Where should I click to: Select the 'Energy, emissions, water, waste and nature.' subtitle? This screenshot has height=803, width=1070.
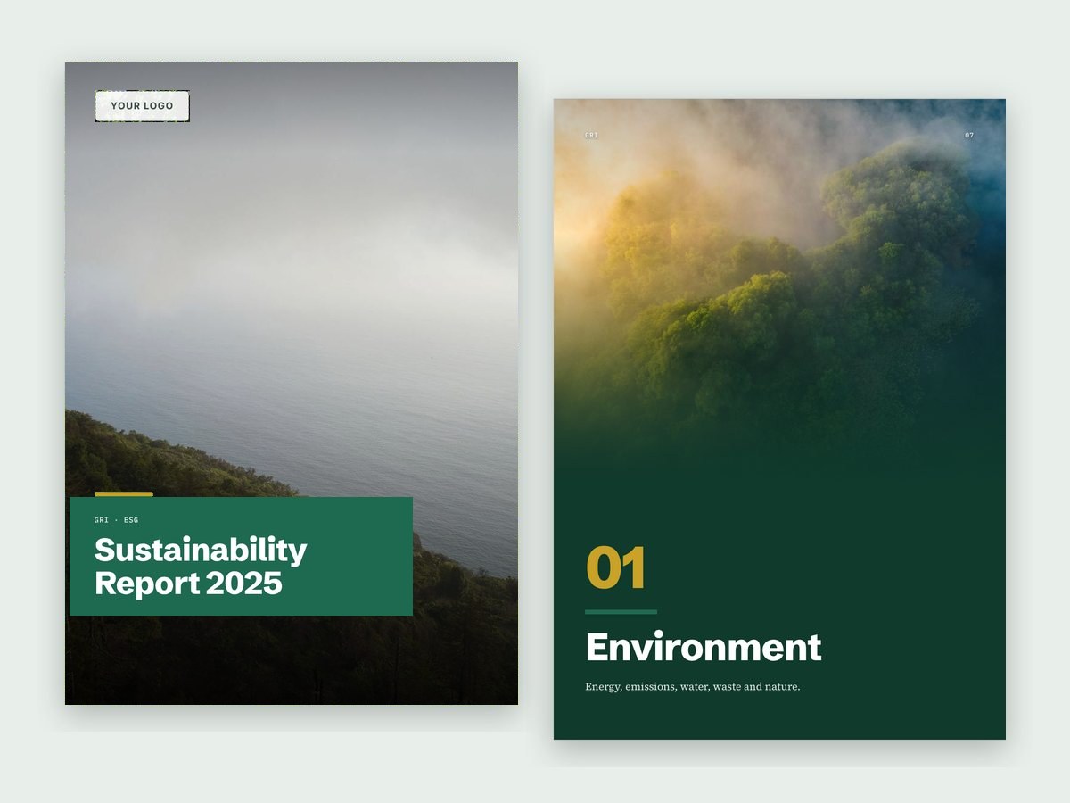click(x=692, y=687)
